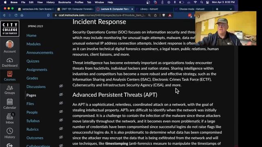The width and height of the screenshot is (262, 147).
Task: Click the Bluetooth menu bar icon
Action: pyautogui.click(x=175, y=2)
